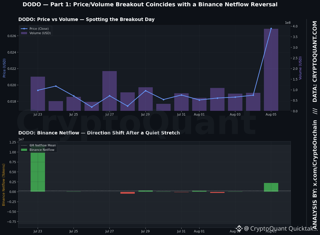Click the Aug 05 price data point
320x235 pixels.
271,29
